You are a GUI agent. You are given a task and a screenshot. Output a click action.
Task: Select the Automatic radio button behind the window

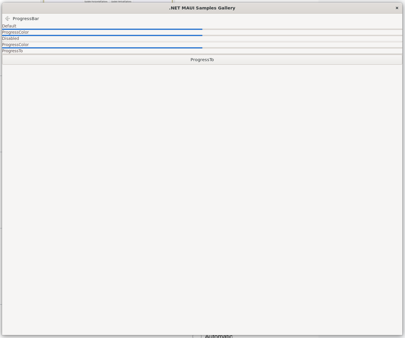(x=197, y=336)
